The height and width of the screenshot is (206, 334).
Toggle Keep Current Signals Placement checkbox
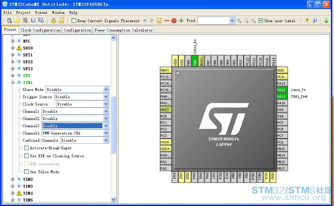point(74,21)
